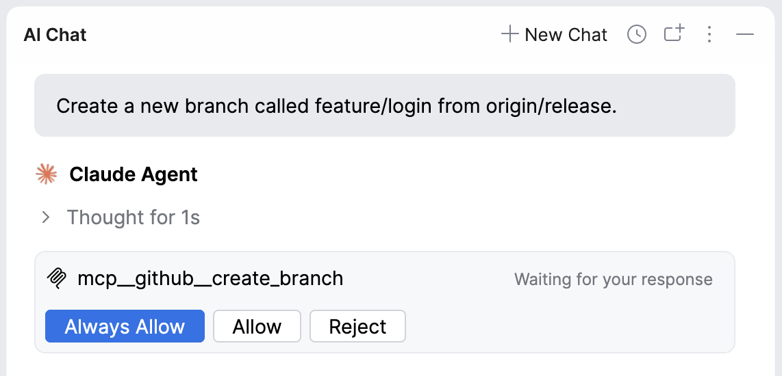This screenshot has height=376, width=782.
Task: Click the Claude Agent name label
Action: coord(134,175)
